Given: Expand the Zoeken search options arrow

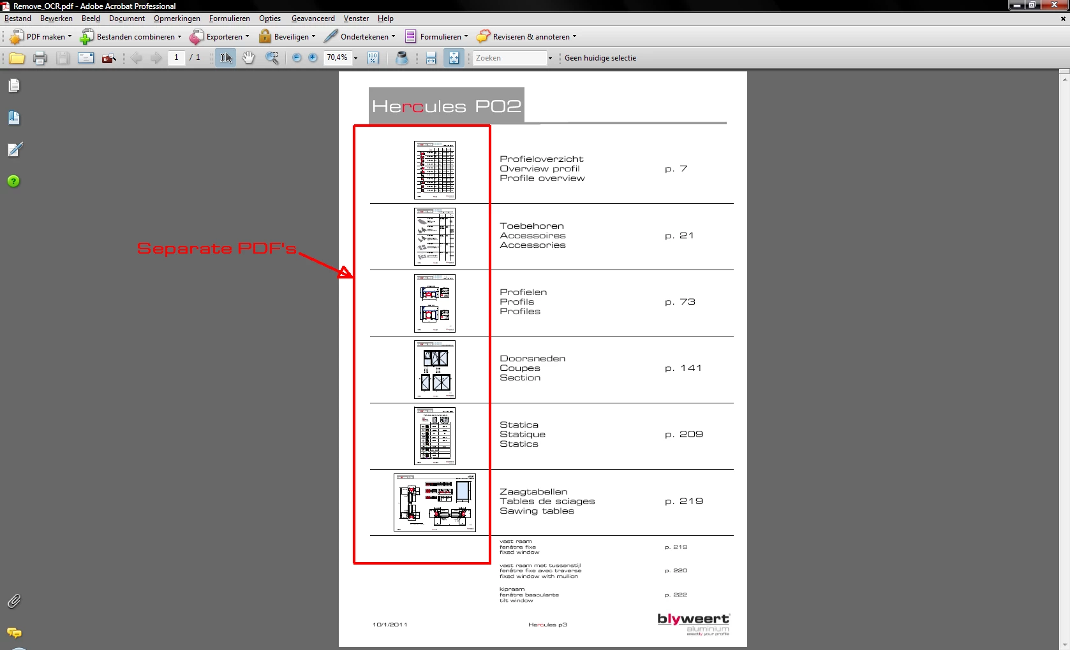Looking at the screenshot, I should [550, 58].
